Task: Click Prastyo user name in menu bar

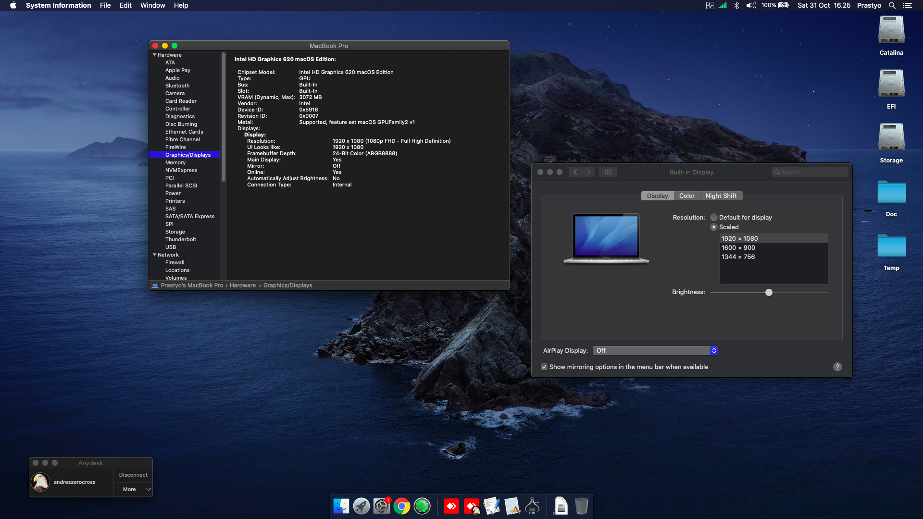Action: click(x=869, y=5)
